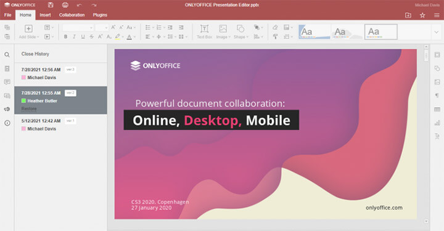Open the File tab
444x231 pixels.
tap(7, 15)
